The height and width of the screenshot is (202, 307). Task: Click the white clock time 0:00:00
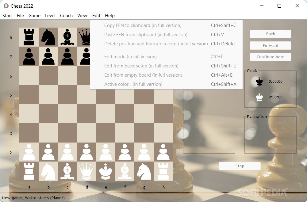tap(275, 97)
